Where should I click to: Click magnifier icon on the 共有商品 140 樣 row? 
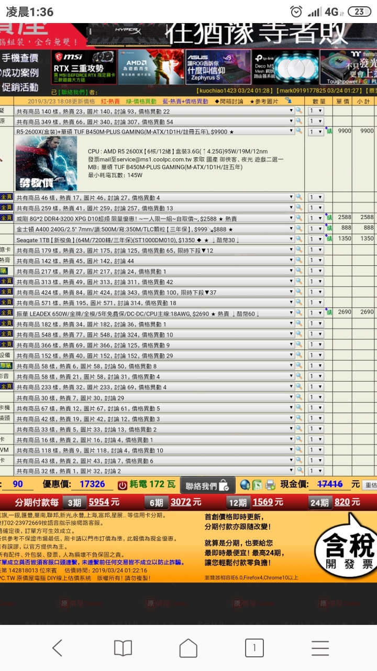(x=299, y=111)
